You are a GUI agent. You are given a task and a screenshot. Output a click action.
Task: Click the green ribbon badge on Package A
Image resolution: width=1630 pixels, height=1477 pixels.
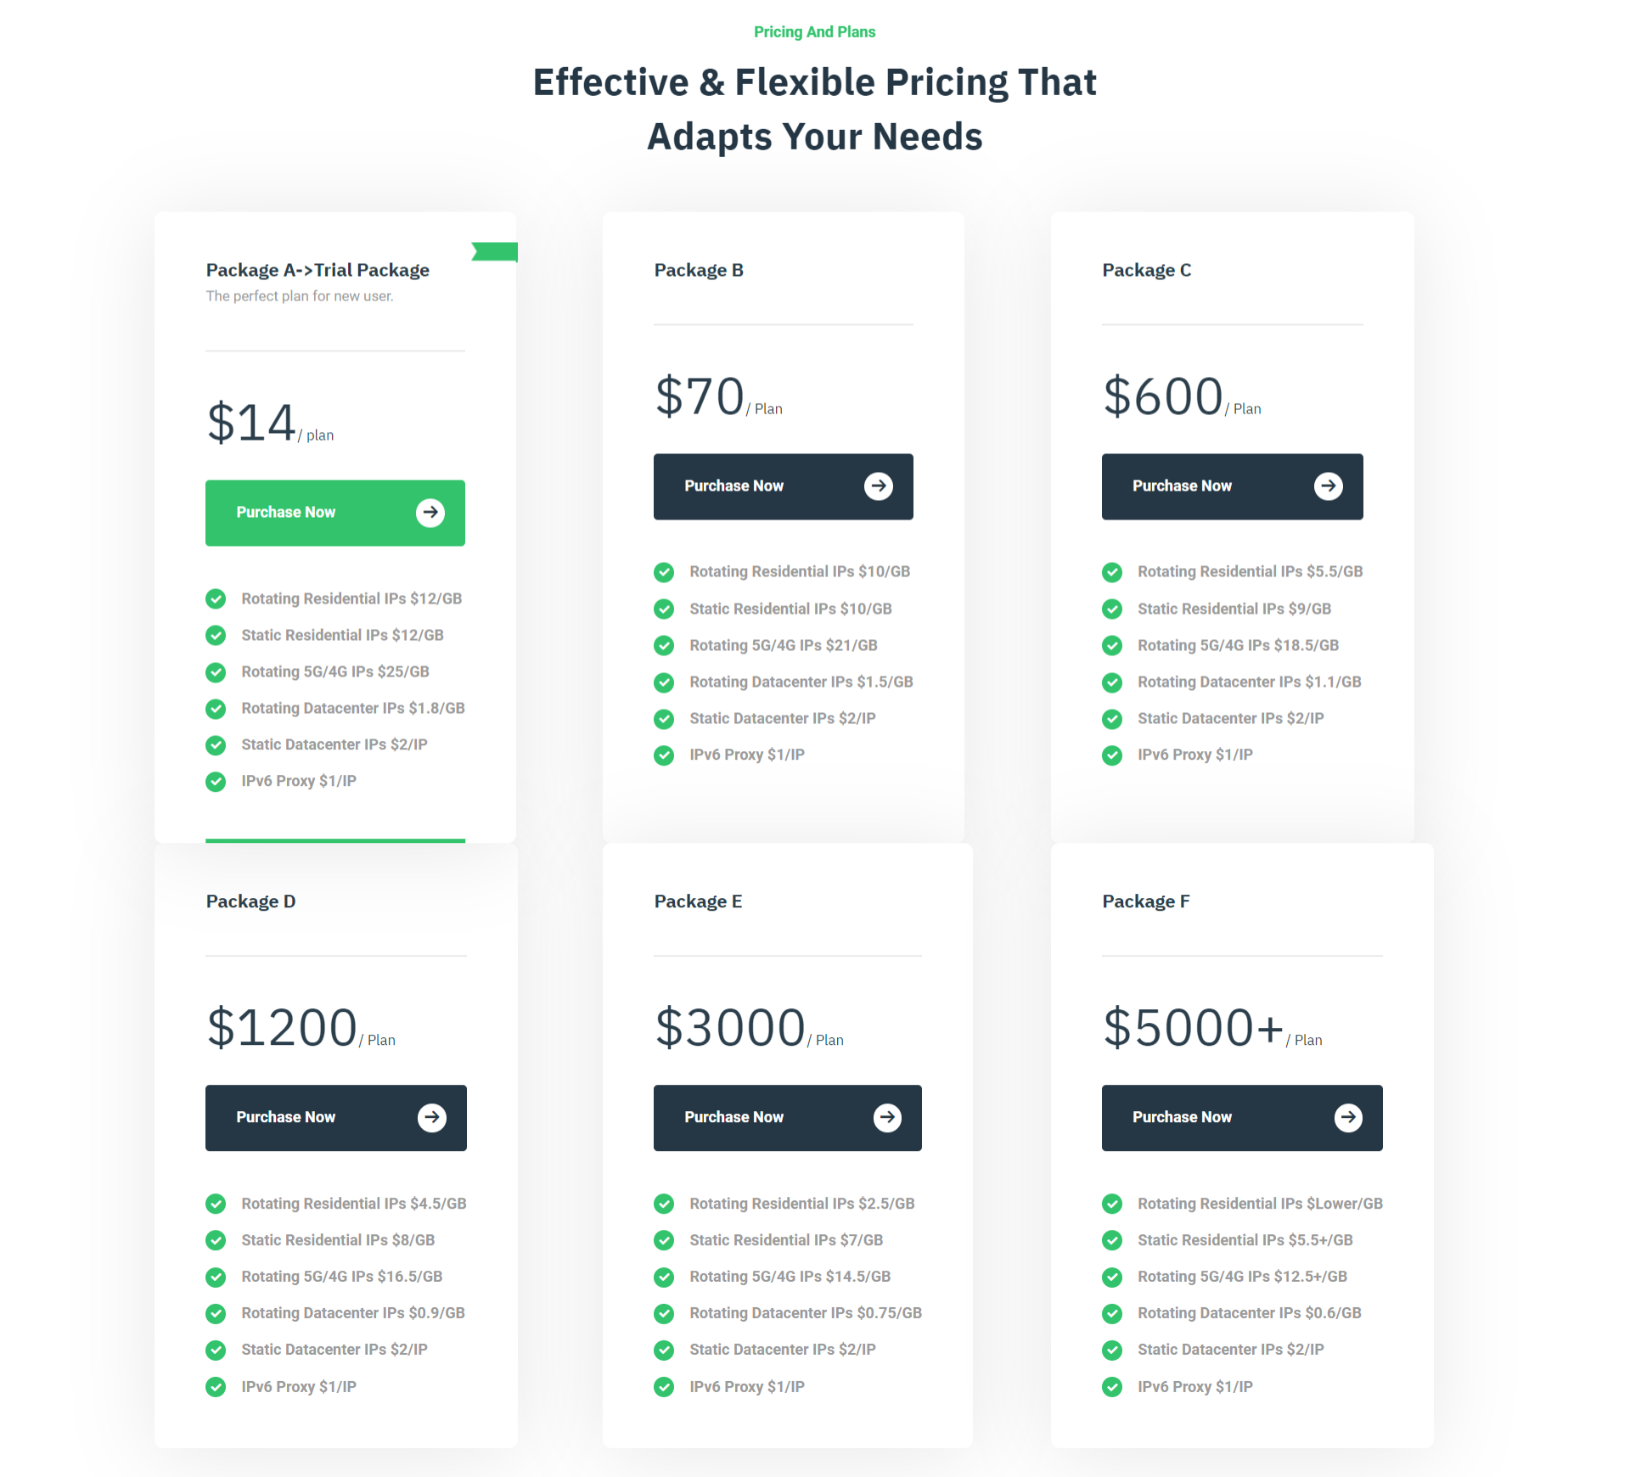(x=495, y=252)
